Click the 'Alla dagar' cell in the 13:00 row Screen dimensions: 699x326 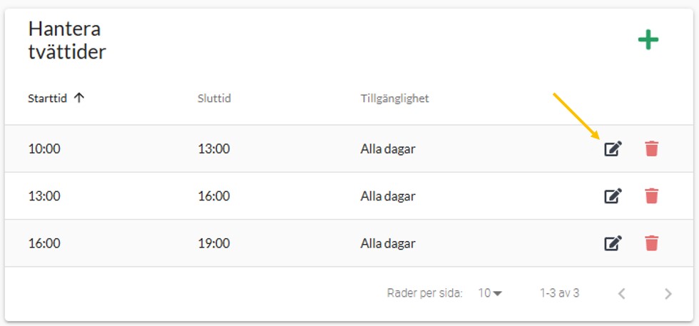click(x=387, y=196)
